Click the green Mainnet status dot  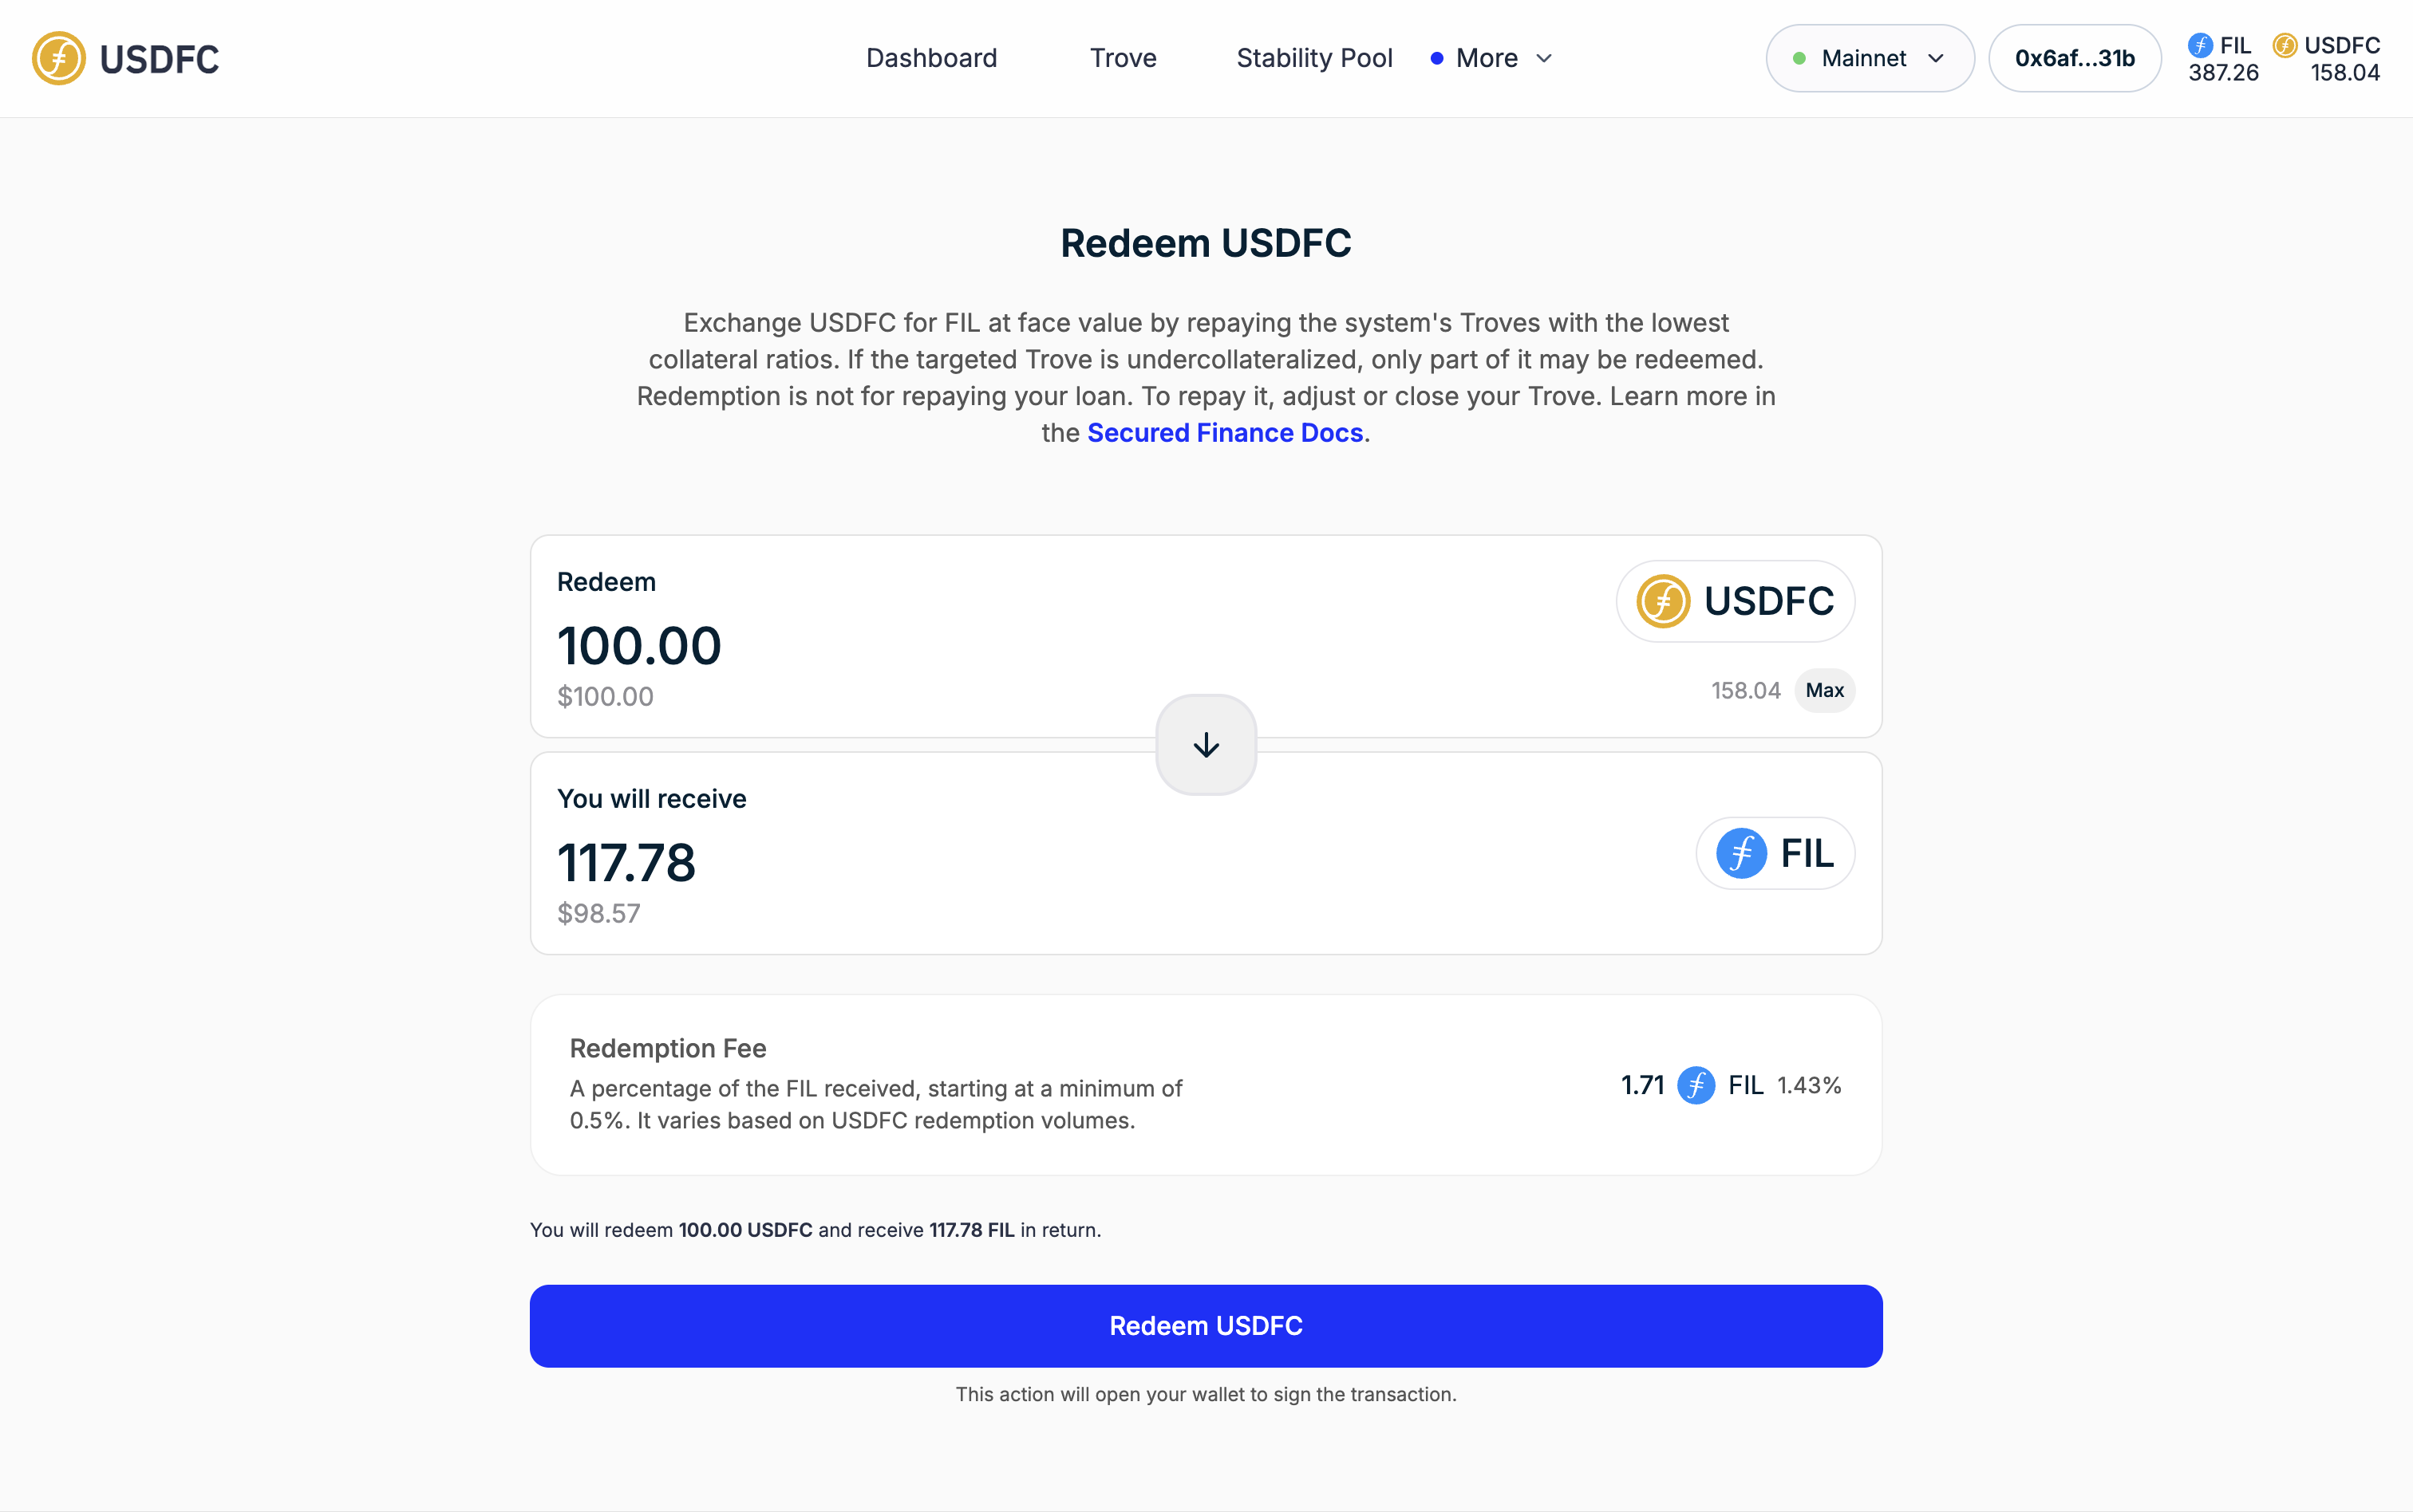[1799, 59]
